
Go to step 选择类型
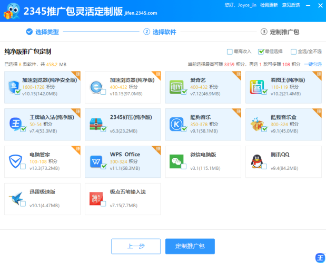click(43, 32)
